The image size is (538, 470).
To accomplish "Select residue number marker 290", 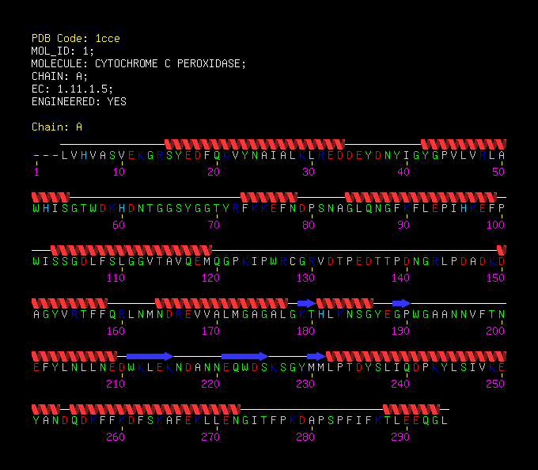I will (x=400, y=437).
